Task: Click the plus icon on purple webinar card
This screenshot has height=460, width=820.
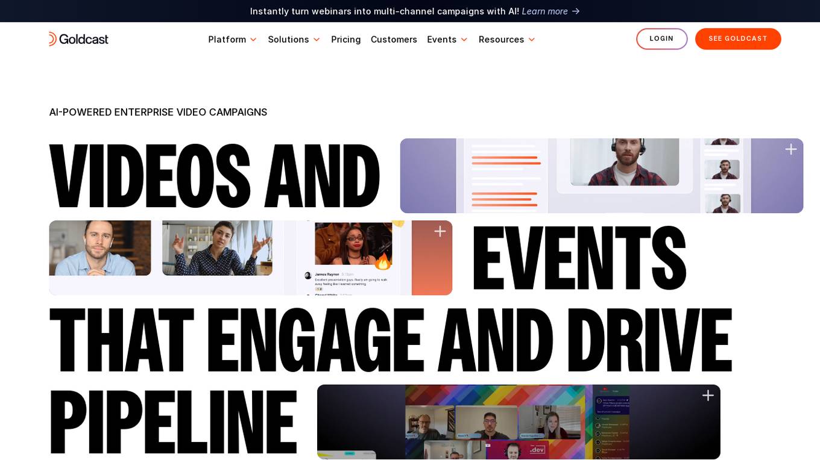Action: coord(791,149)
